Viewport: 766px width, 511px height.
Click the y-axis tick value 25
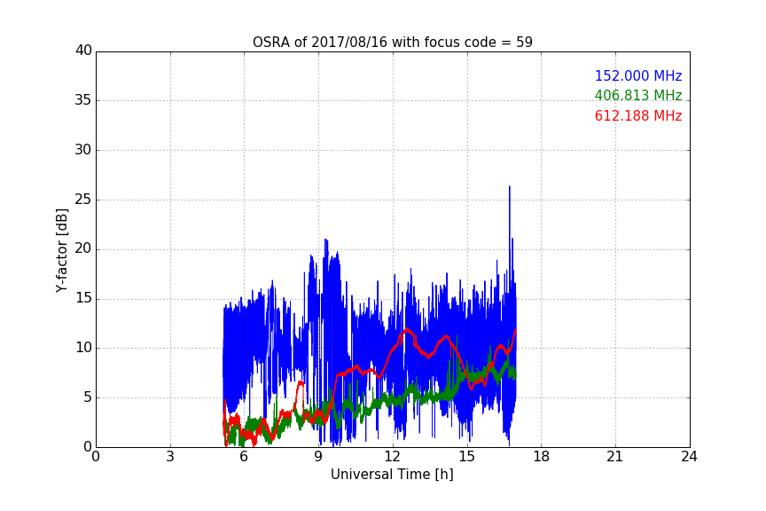pyautogui.click(x=83, y=199)
